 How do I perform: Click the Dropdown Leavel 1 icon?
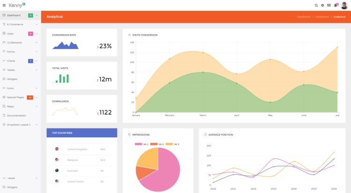point(4,125)
